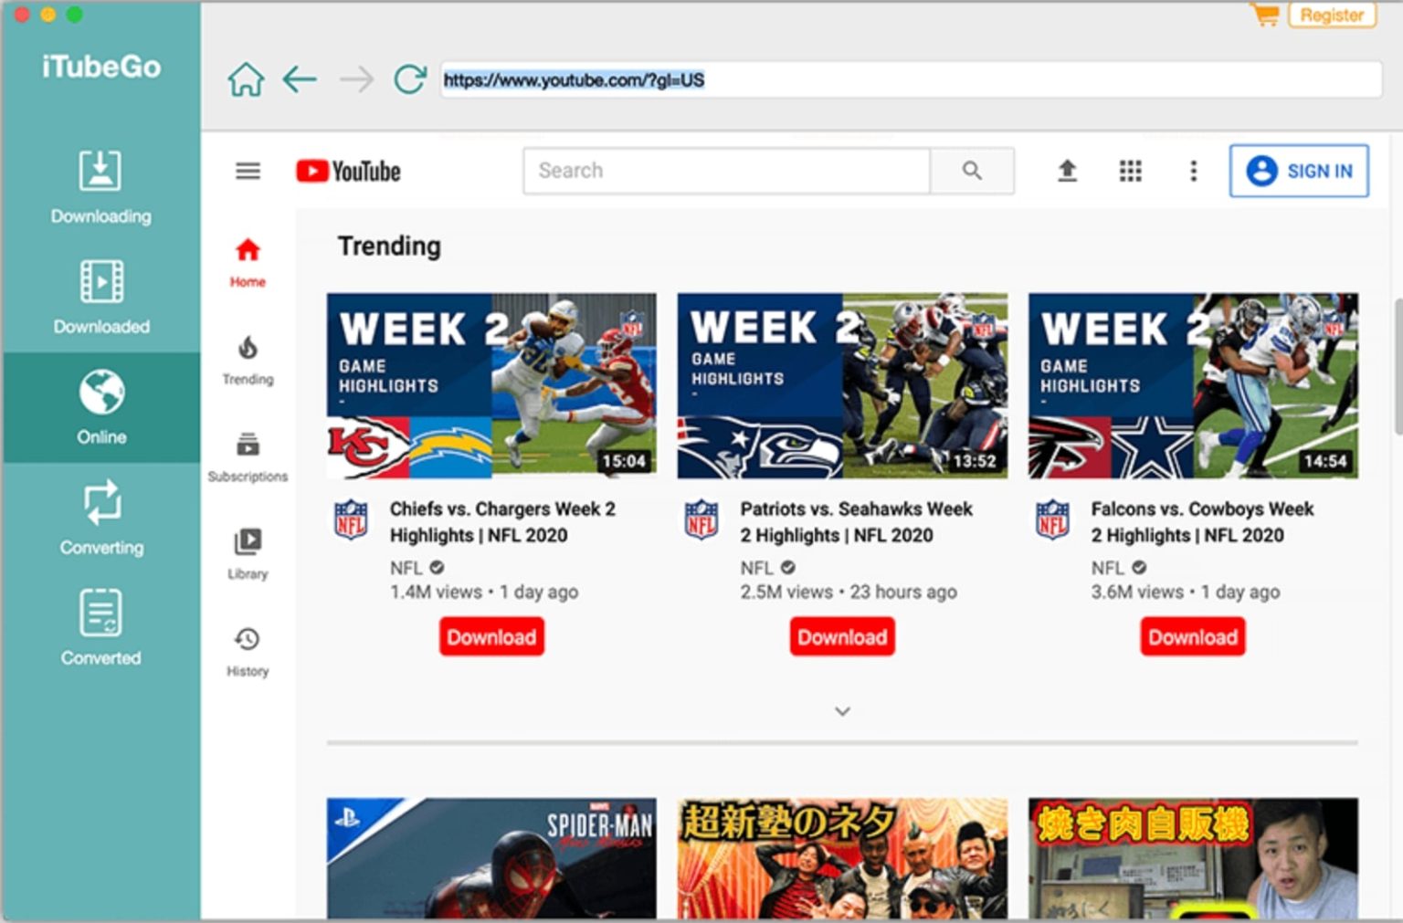Open the Falcons vs. Cowboys video thumbnail
This screenshot has width=1403, height=923.
coord(1192,383)
